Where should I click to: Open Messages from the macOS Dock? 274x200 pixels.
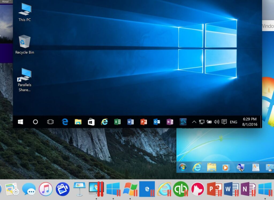[29, 189]
